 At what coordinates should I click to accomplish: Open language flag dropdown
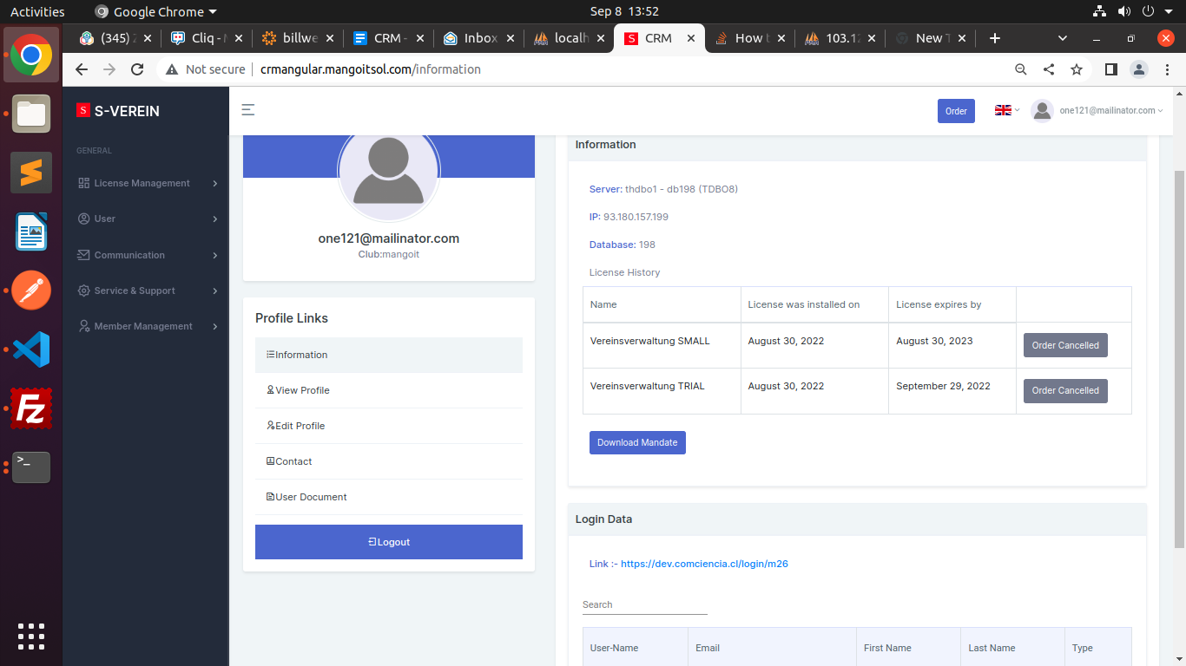click(x=1007, y=110)
